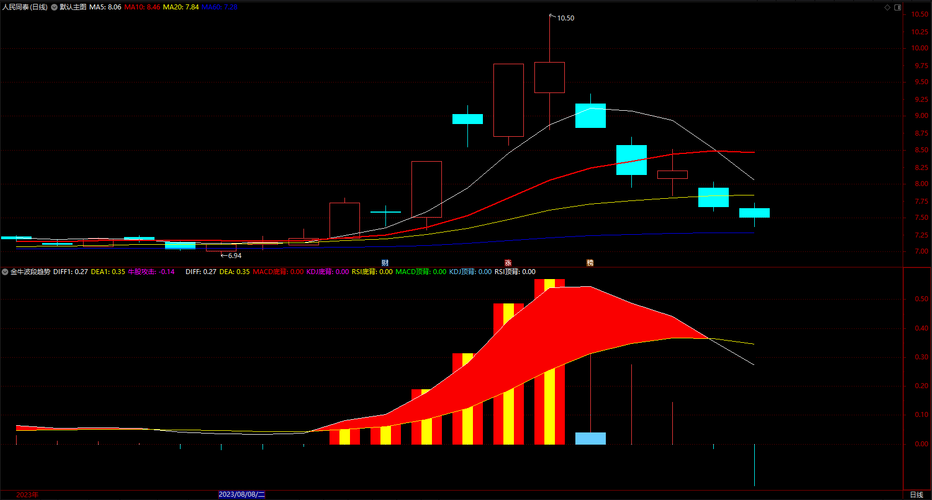Click the MA60: 7.28 indicator label
Screen dimensions: 932x500
point(219,7)
